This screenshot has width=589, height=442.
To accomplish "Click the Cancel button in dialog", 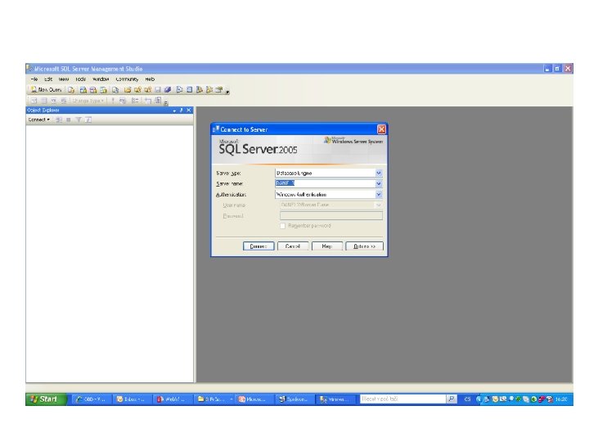I will coord(293,246).
